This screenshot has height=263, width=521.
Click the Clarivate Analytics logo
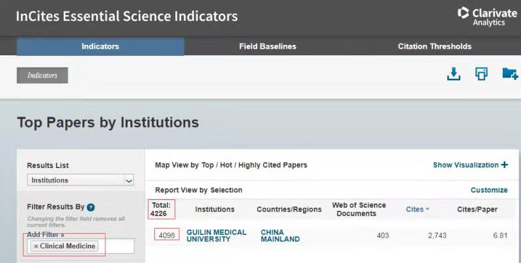coord(487,17)
